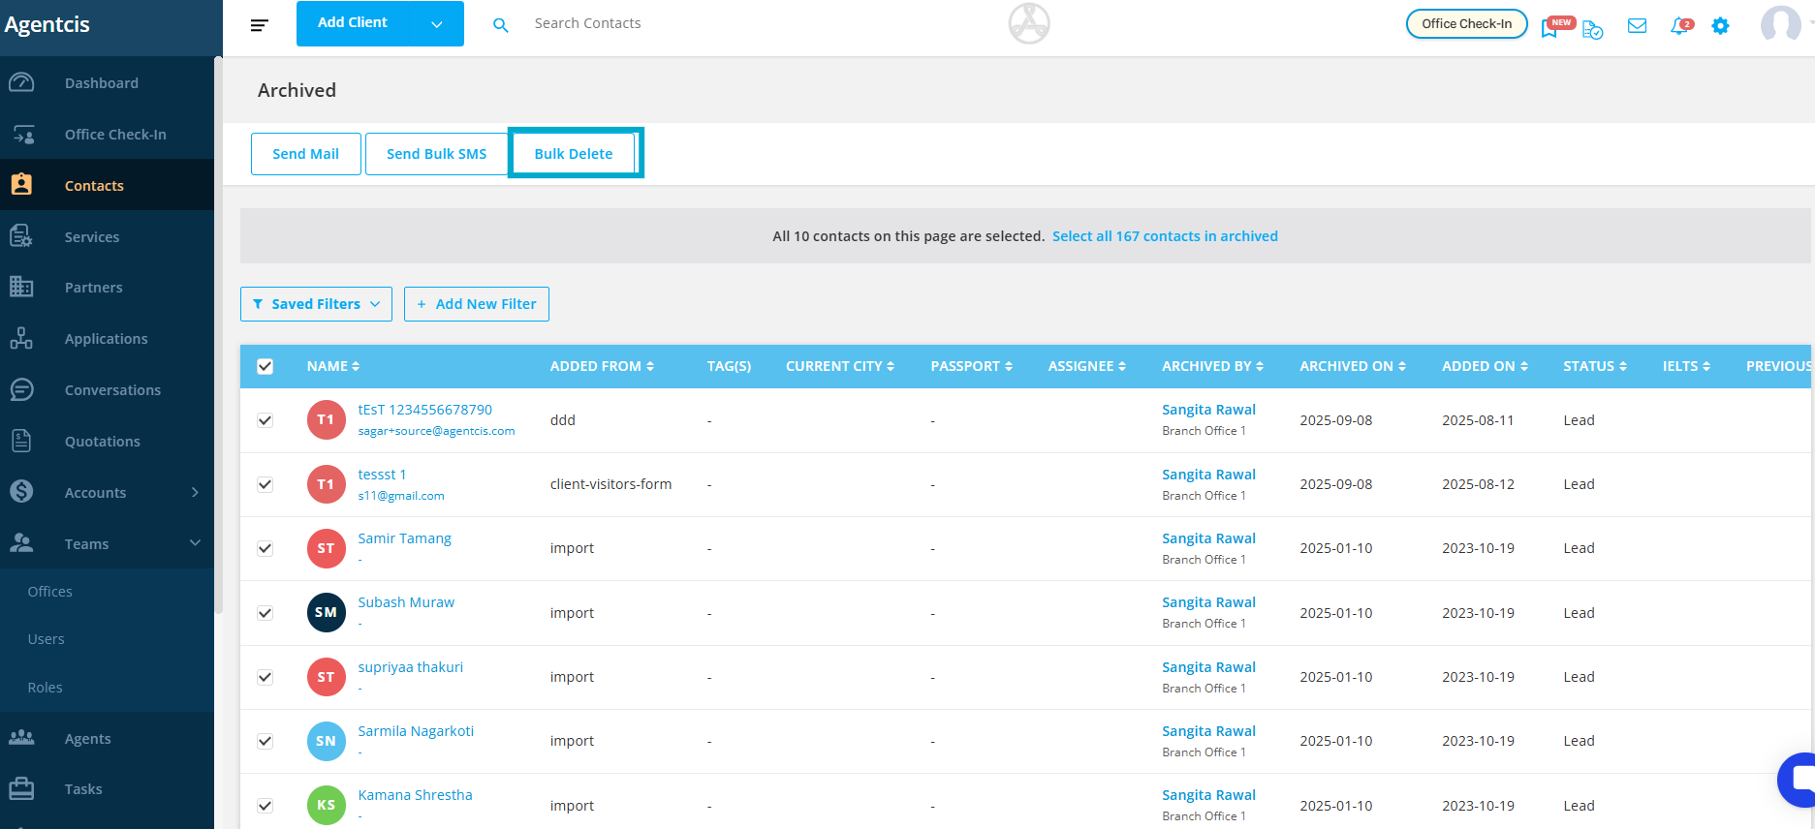Select all 167 contacts in archived
The width and height of the screenshot is (1815, 829).
coord(1165,236)
